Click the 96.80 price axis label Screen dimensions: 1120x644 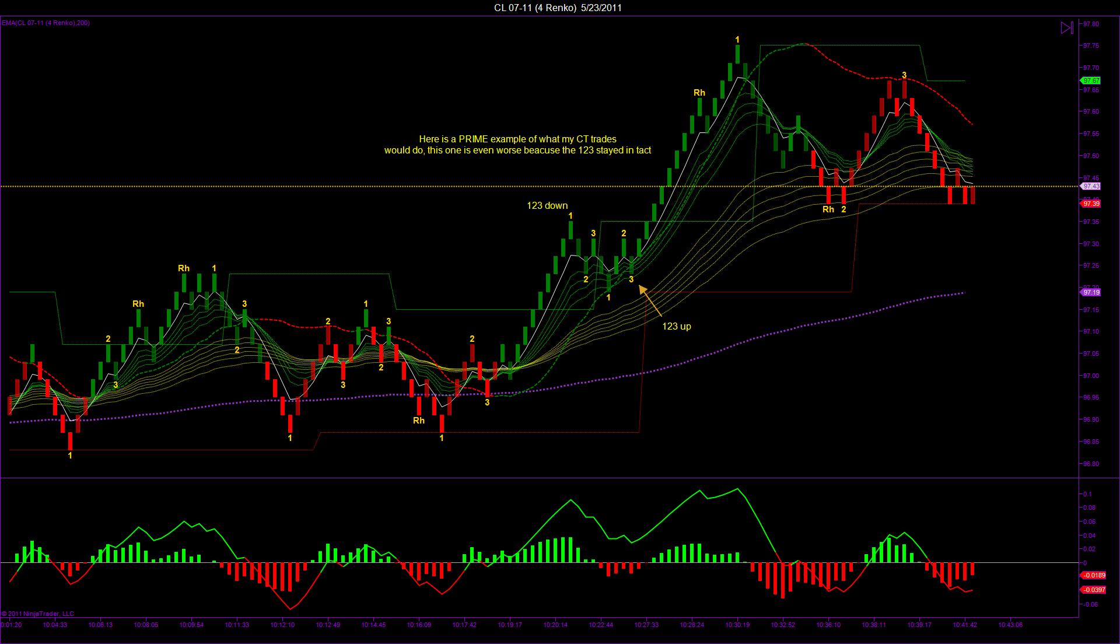tap(1091, 464)
